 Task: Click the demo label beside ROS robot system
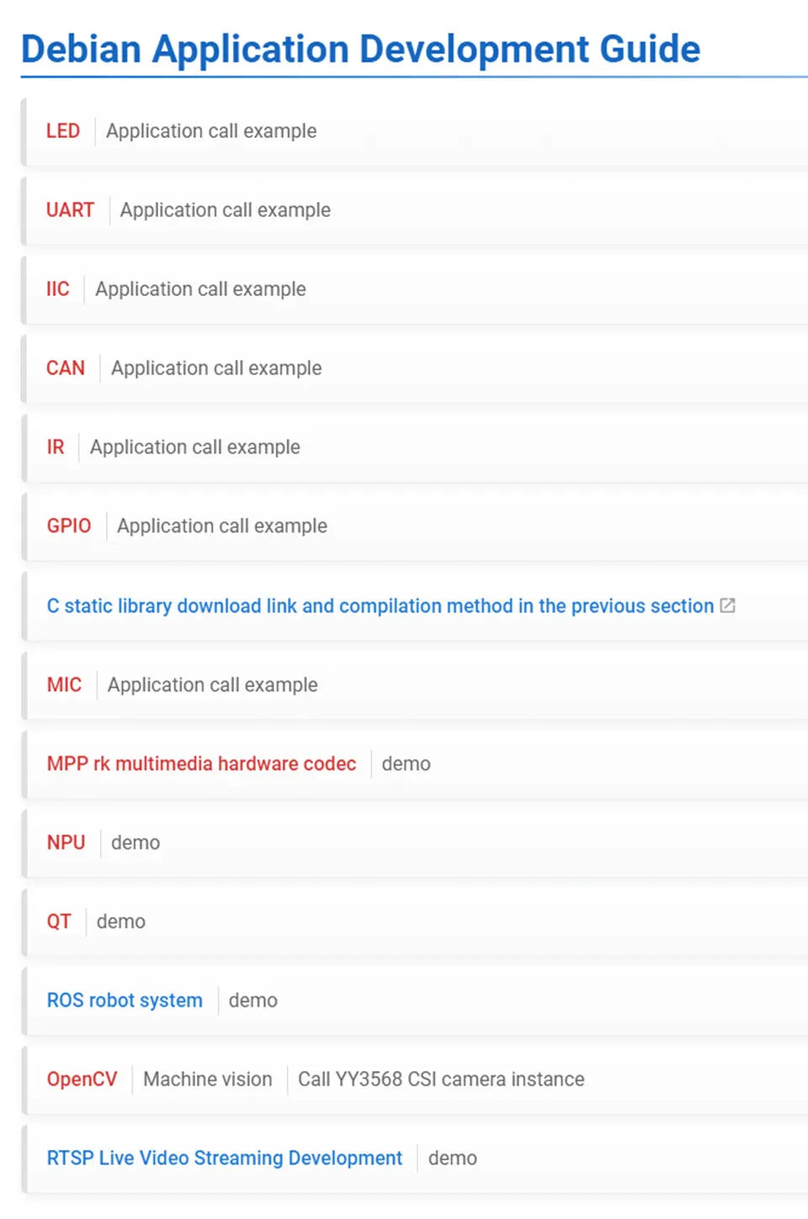[x=253, y=1000]
